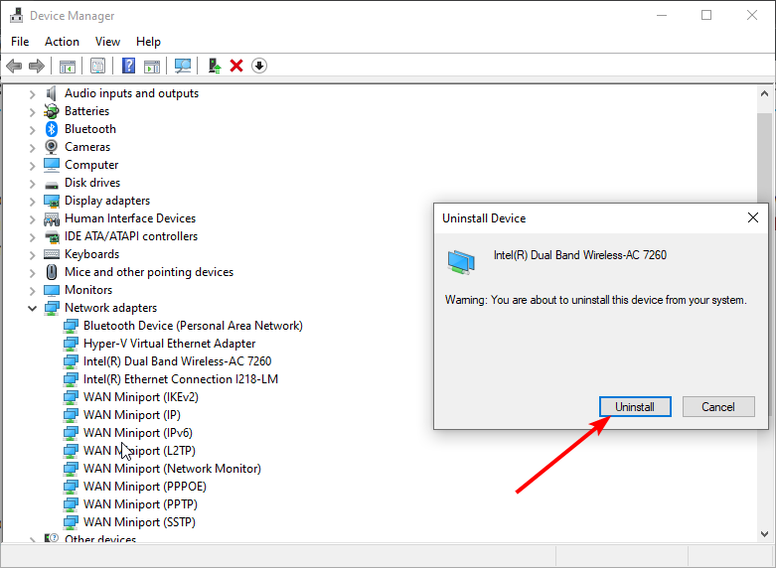The height and width of the screenshot is (568, 776).
Task: Select Intel(R) Ethernet Connection I218-LM
Action: [181, 379]
